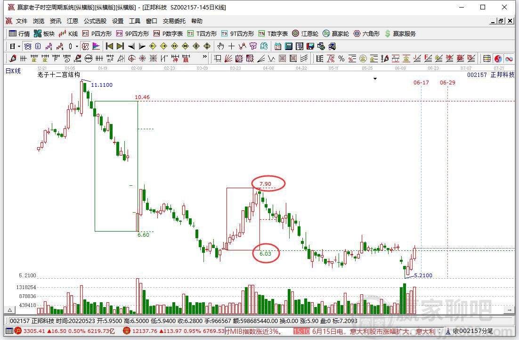Open the 帮助 menu
Screen dimensions: 519x340
pos(196,21)
